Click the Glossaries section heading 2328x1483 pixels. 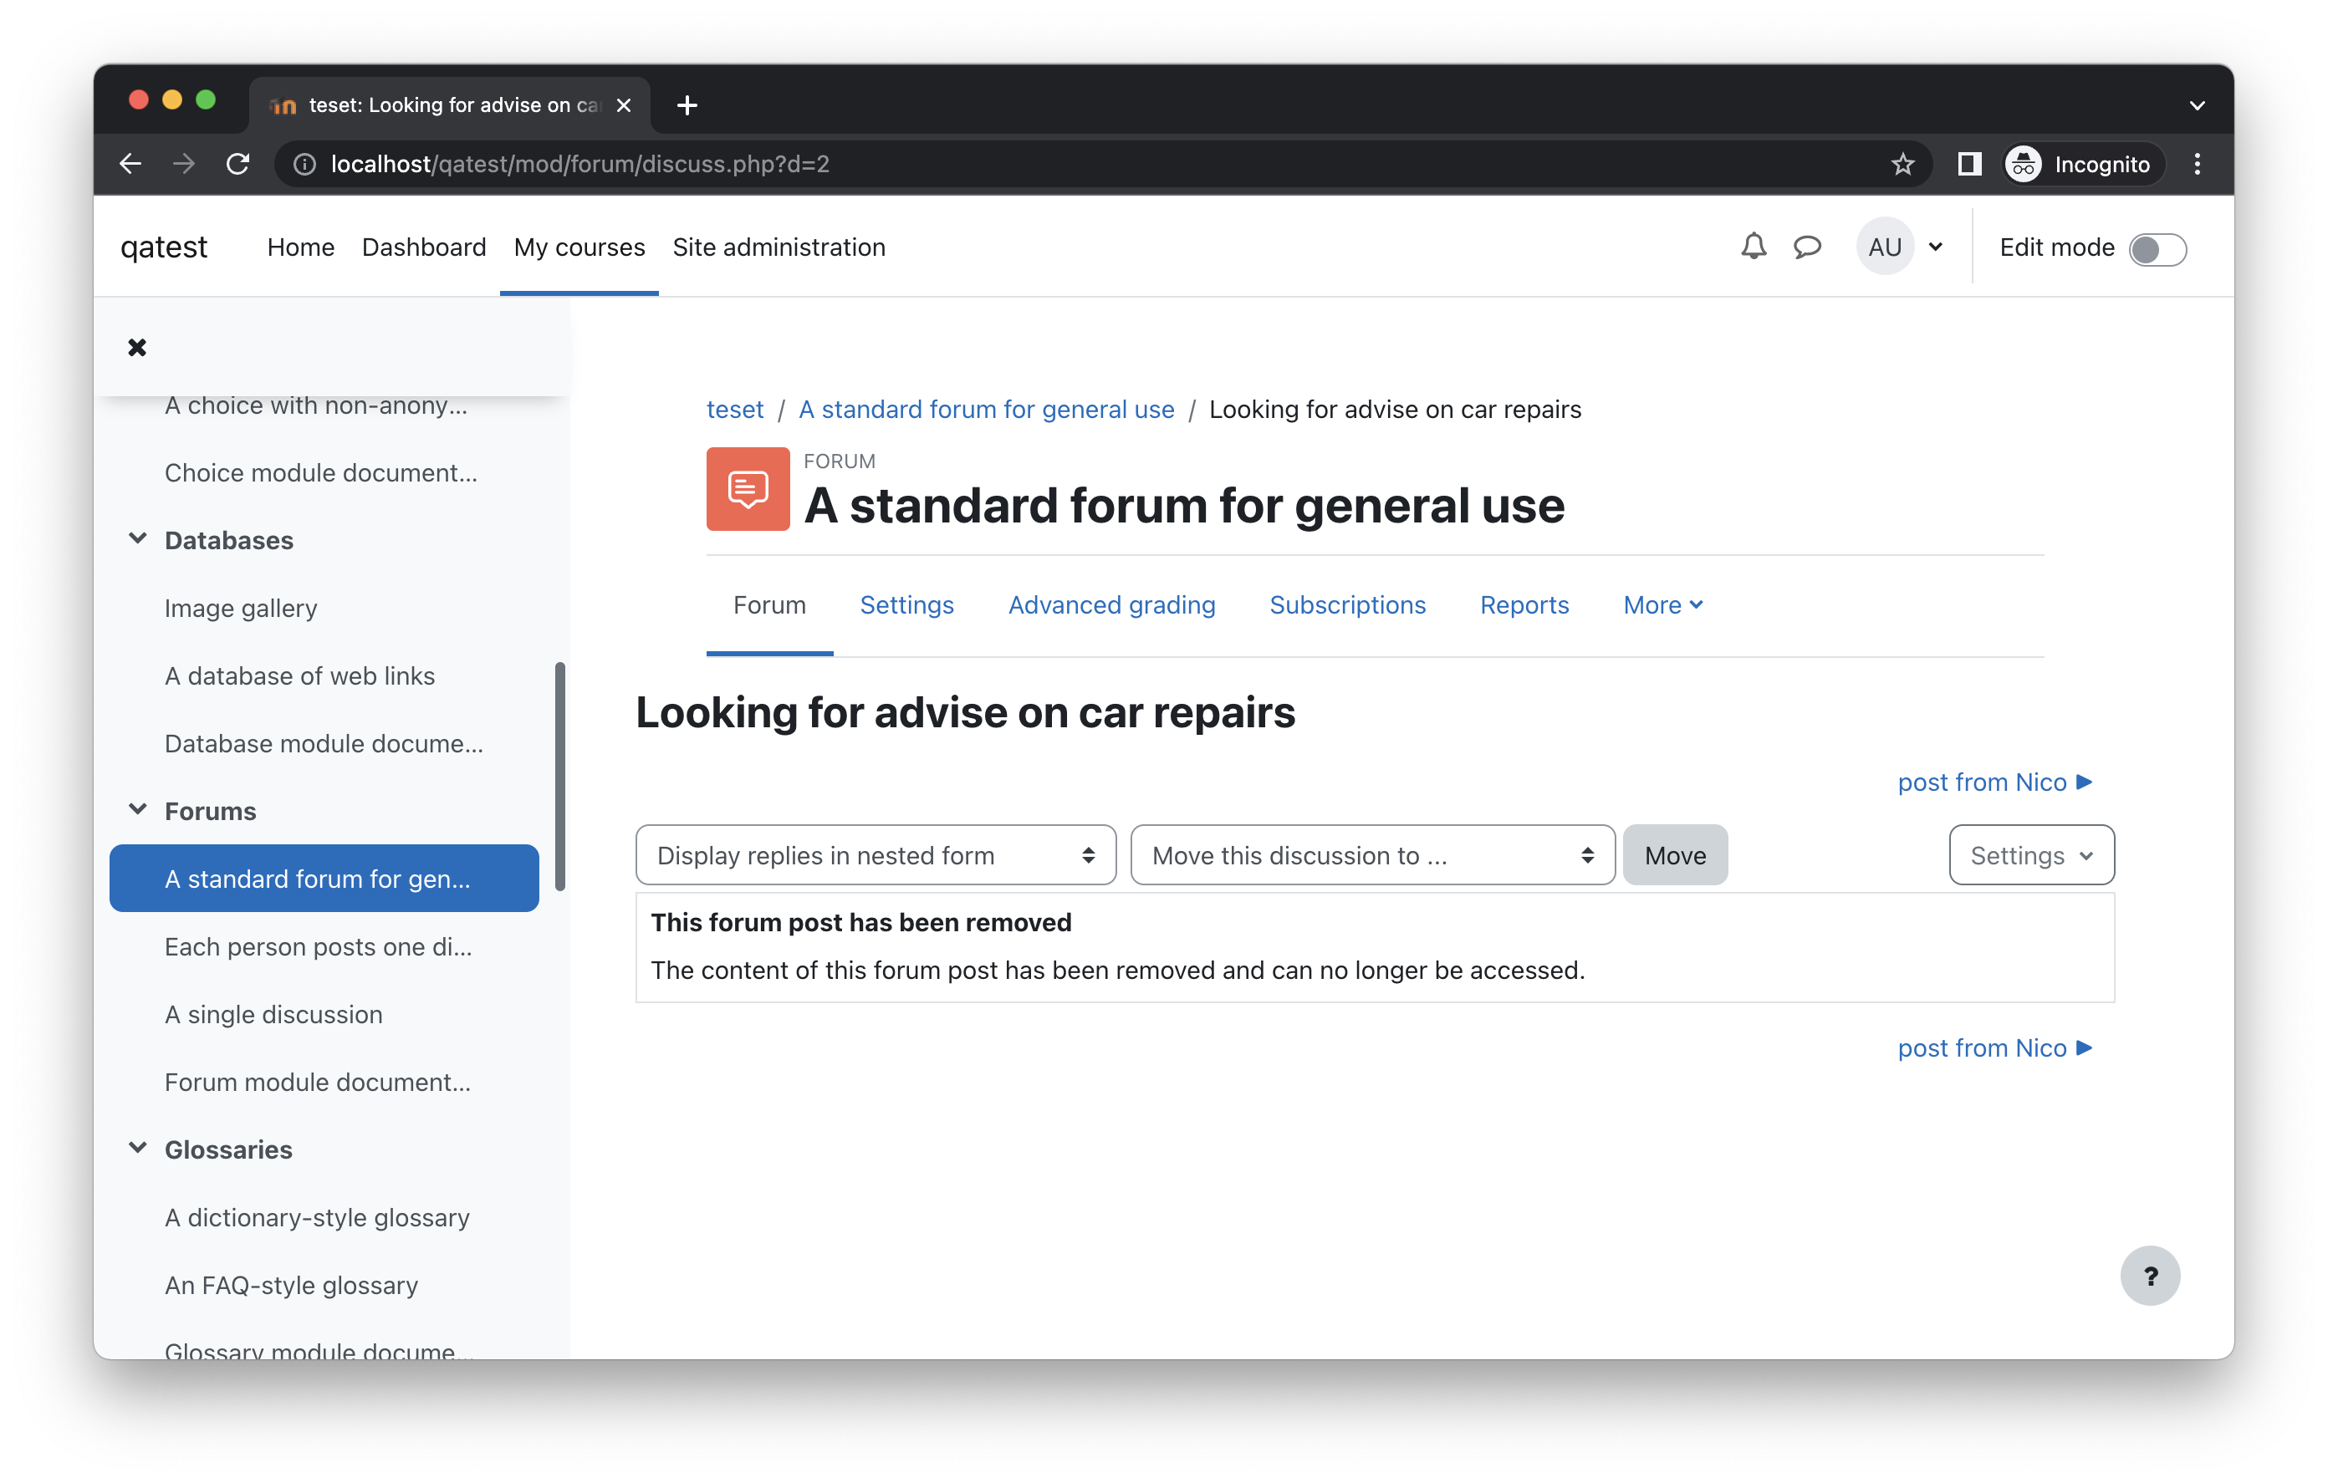(228, 1149)
